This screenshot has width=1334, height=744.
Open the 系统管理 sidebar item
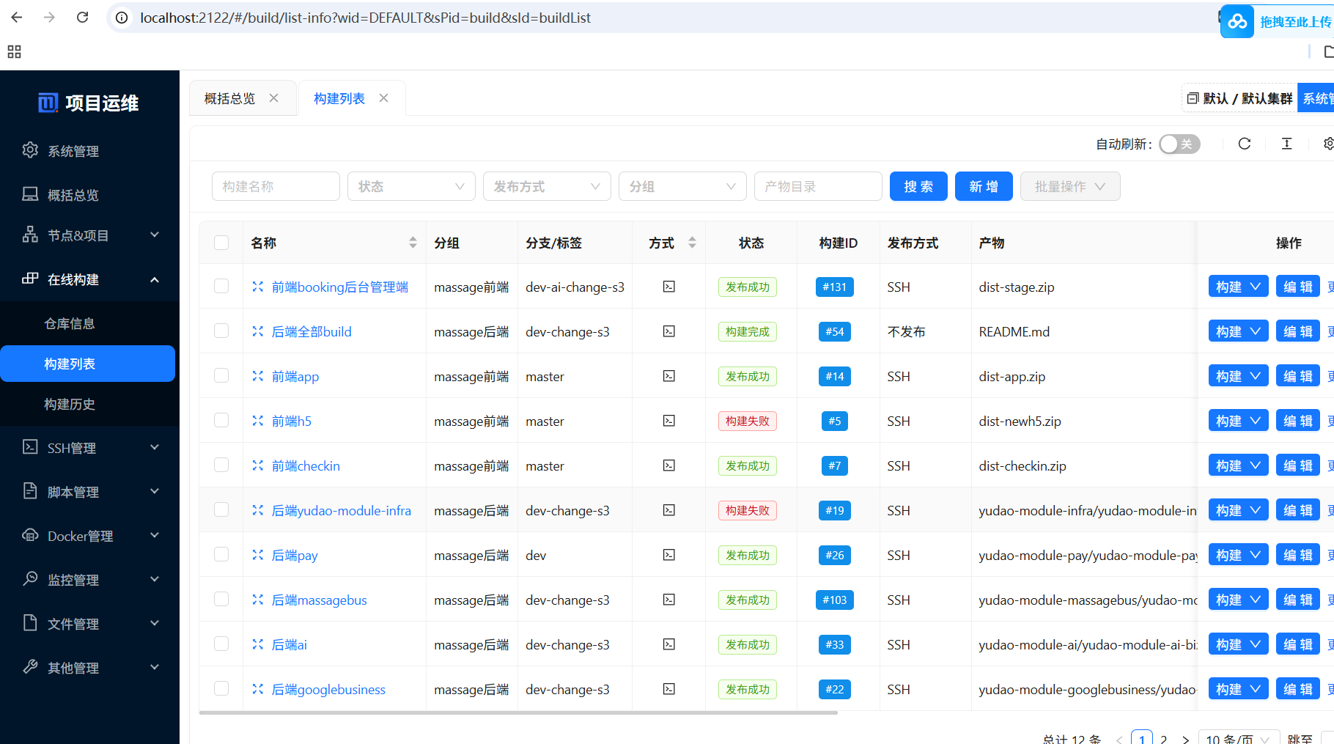[89, 151]
